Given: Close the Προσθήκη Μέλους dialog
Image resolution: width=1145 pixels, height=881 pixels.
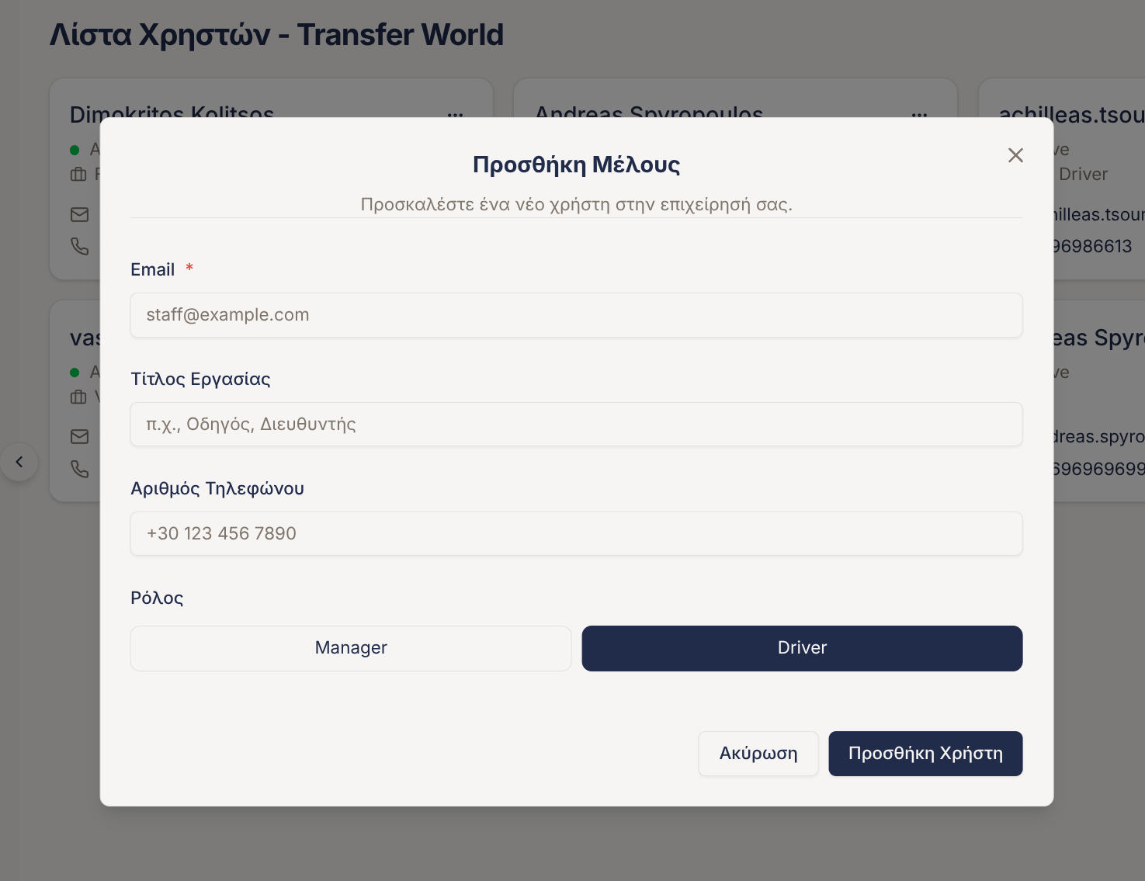Looking at the screenshot, I should 1015,155.
